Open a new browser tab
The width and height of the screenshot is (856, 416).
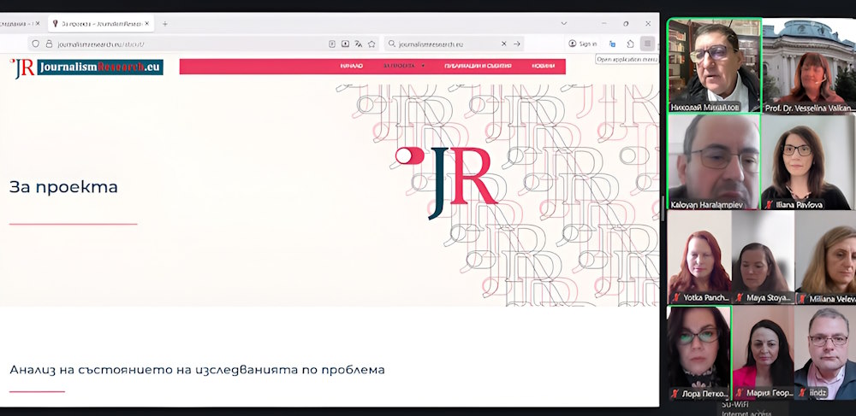[165, 24]
